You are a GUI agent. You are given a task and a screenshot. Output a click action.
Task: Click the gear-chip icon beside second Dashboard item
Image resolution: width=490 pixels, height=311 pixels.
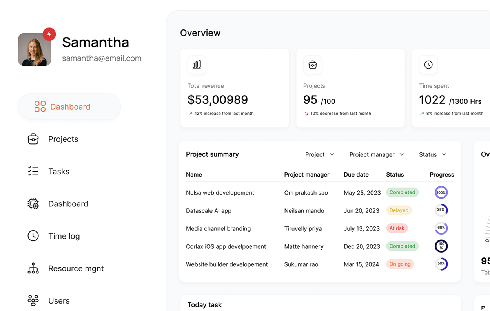point(33,204)
